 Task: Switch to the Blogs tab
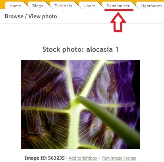click(38, 6)
